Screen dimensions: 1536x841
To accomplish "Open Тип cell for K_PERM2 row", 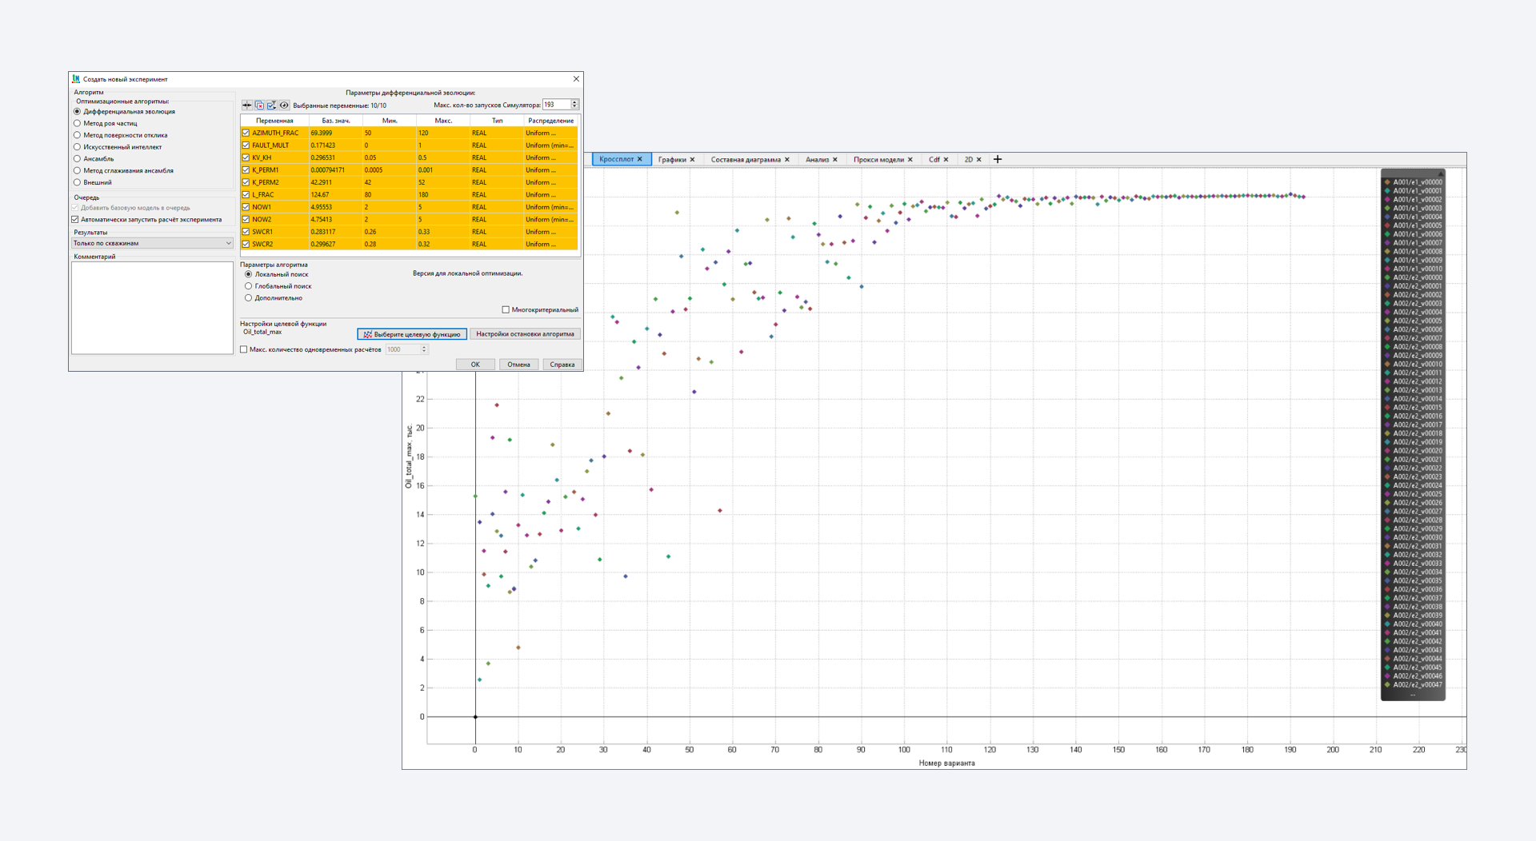I will tap(496, 182).
